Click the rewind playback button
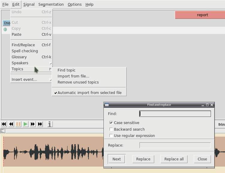225x173 pixels. coord(11,124)
